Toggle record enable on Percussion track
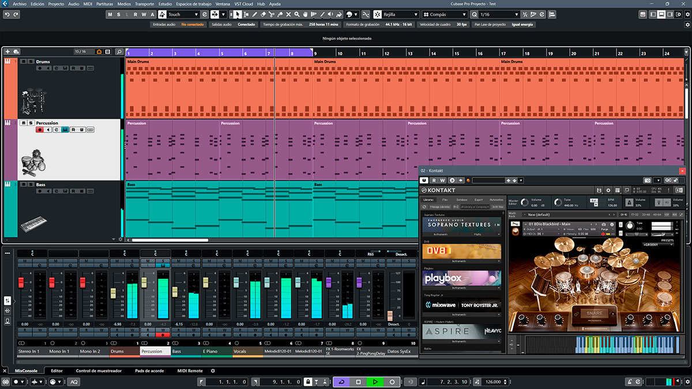Image resolution: width=692 pixels, height=389 pixels. point(40,130)
